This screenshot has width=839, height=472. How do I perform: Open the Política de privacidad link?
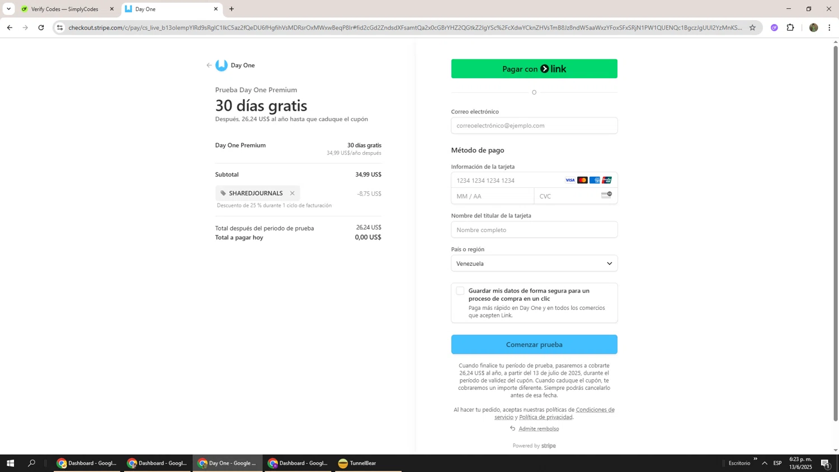pyautogui.click(x=546, y=417)
